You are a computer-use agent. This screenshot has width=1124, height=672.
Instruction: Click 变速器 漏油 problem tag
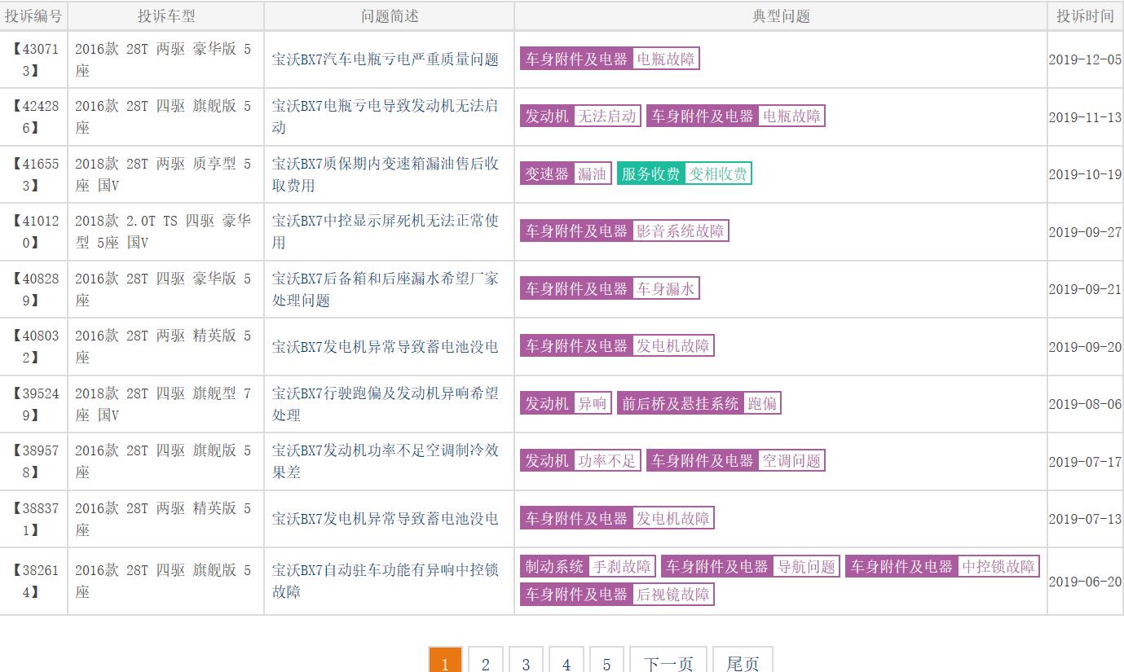tap(566, 173)
